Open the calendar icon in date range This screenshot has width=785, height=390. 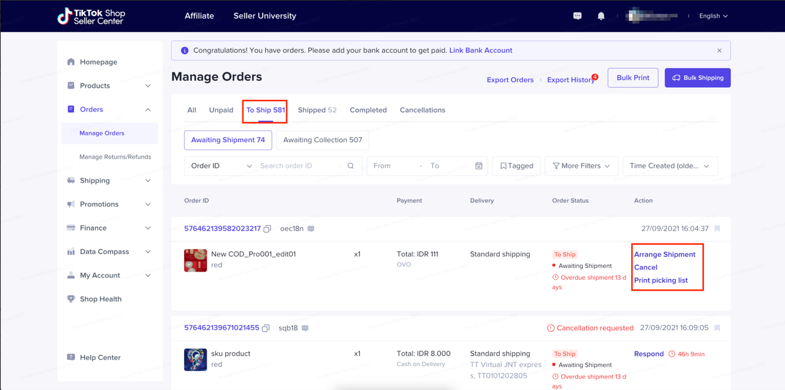click(479, 166)
